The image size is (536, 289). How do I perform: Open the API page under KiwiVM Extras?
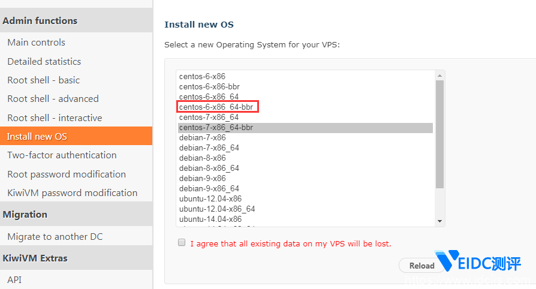click(x=14, y=279)
